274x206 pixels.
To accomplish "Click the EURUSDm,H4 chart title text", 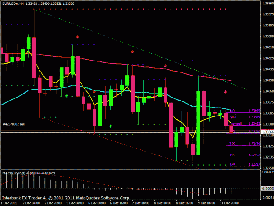I will (x=13, y=4).
